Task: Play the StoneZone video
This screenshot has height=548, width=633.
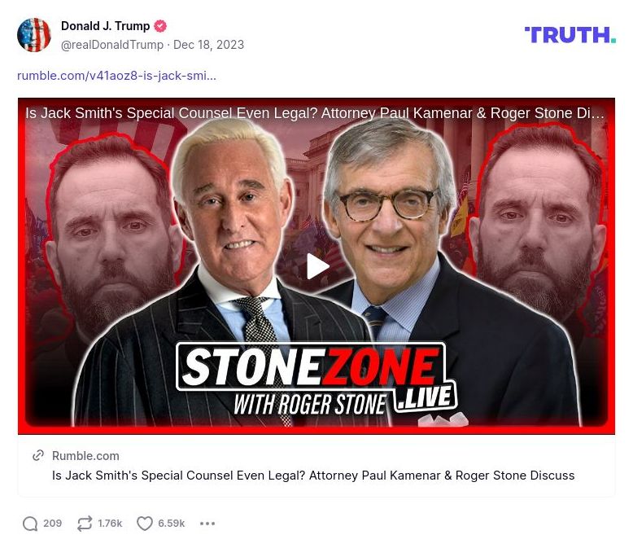Action: (x=316, y=266)
